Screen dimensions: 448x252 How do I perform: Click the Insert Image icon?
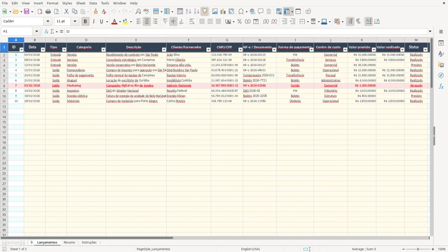[x=215, y=12]
